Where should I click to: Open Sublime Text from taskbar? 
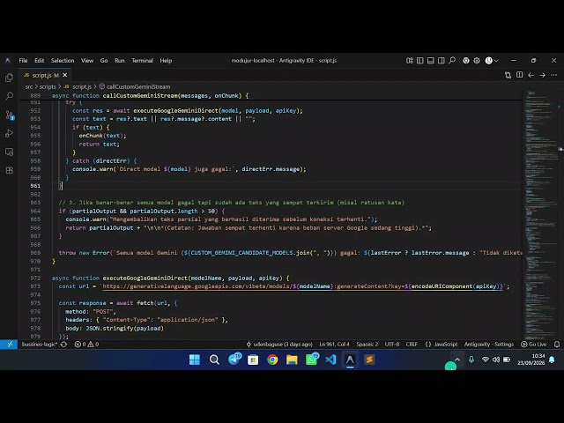pyautogui.click(x=369, y=360)
